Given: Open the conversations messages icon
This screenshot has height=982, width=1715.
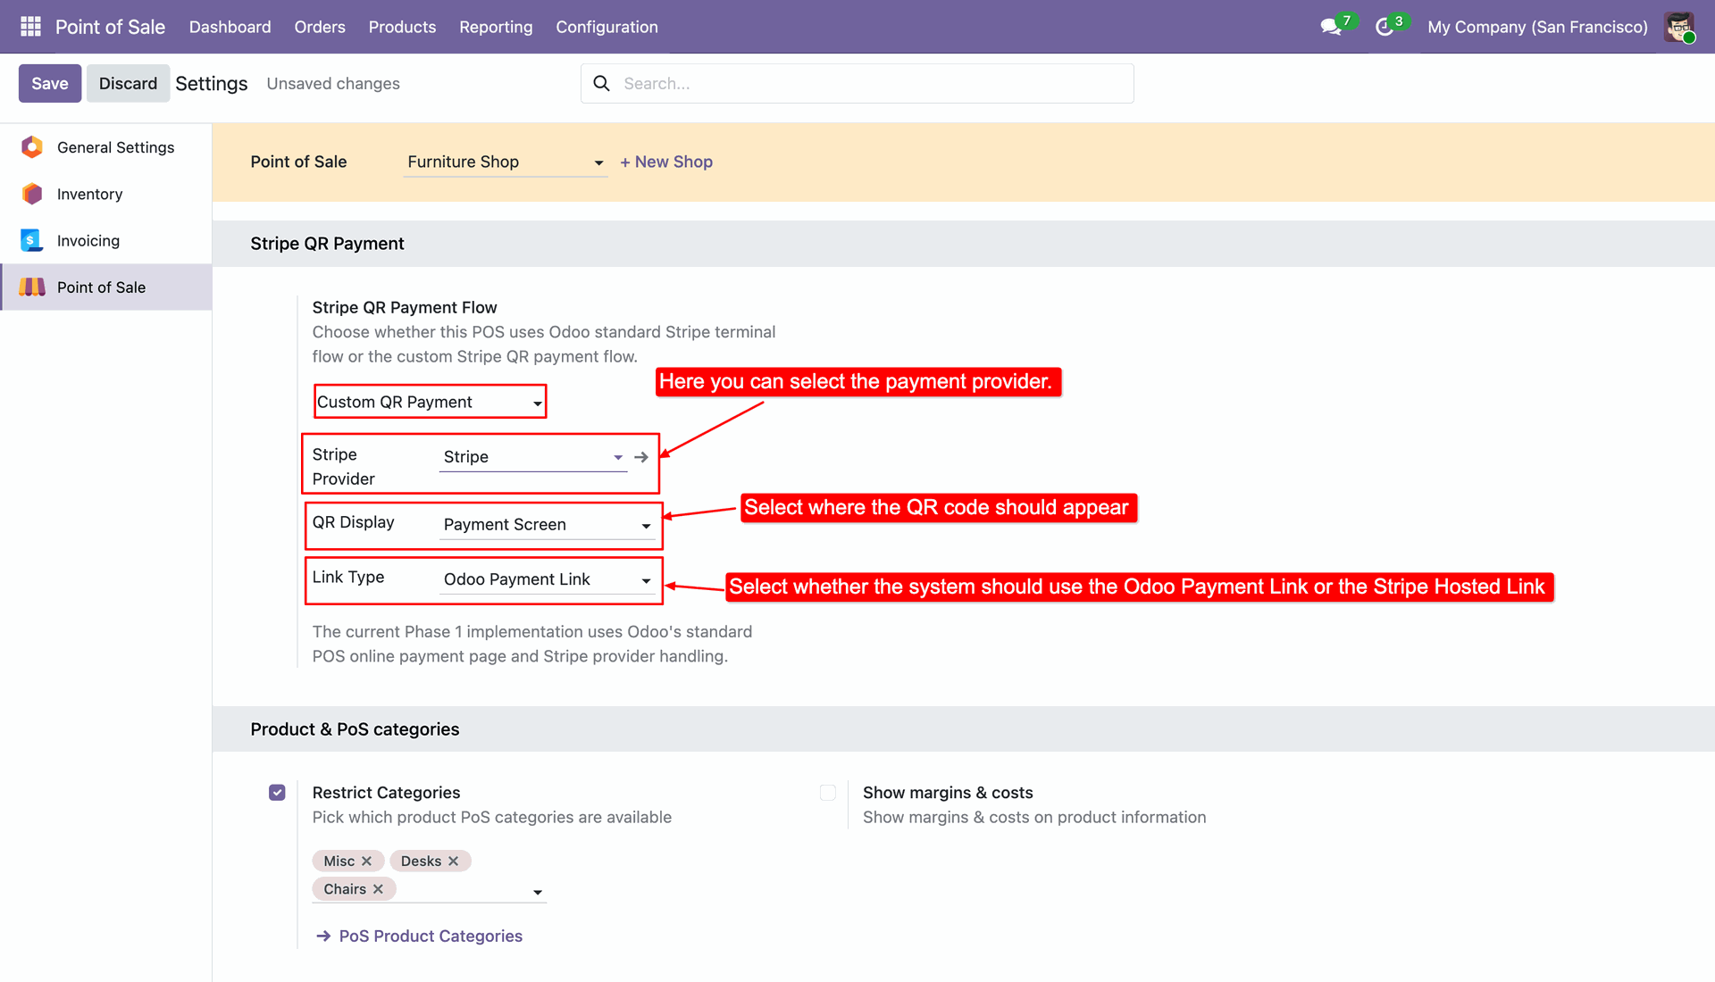Looking at the screenshot, I should pyautogui.click(x=1331, y=27).
